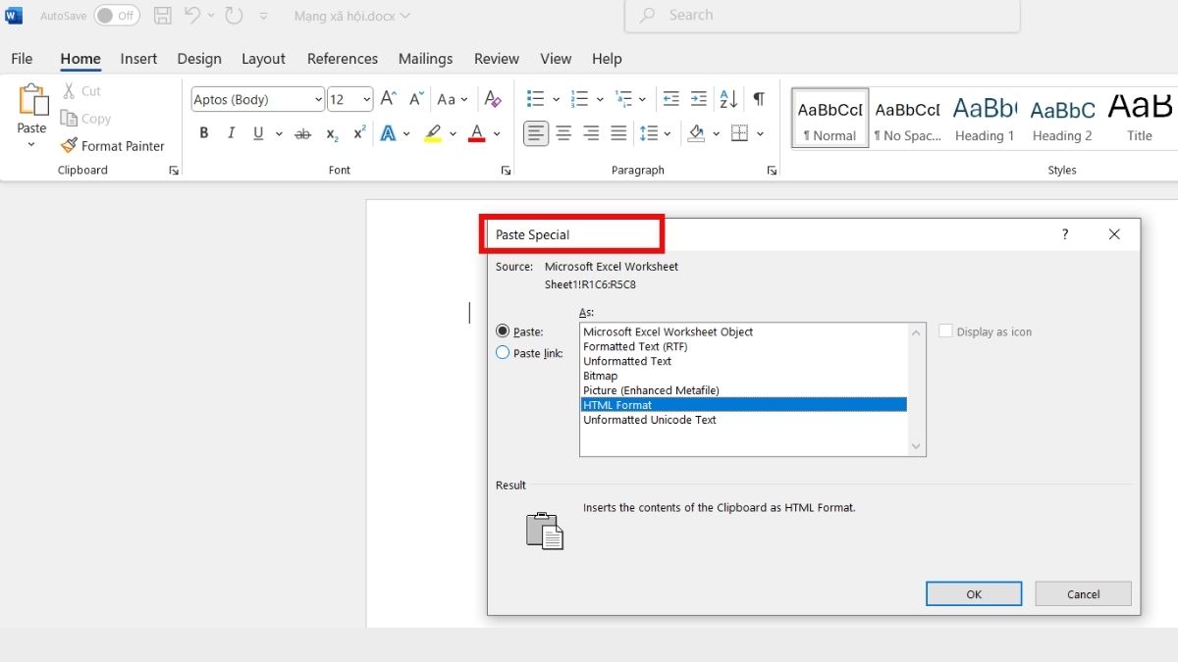Decrease paragraph indent
Image resolution: width=1178 pixels, height=662 pixels.
click(x=671, y=99)
